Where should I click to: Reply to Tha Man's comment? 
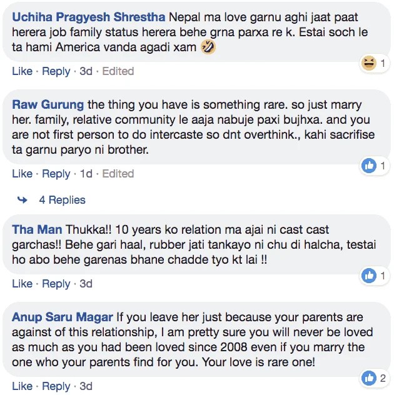pyautogui.click(x=56, y=284)
